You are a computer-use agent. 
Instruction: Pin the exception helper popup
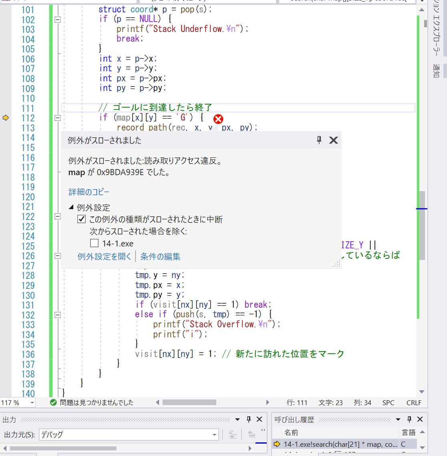point(319,140)
